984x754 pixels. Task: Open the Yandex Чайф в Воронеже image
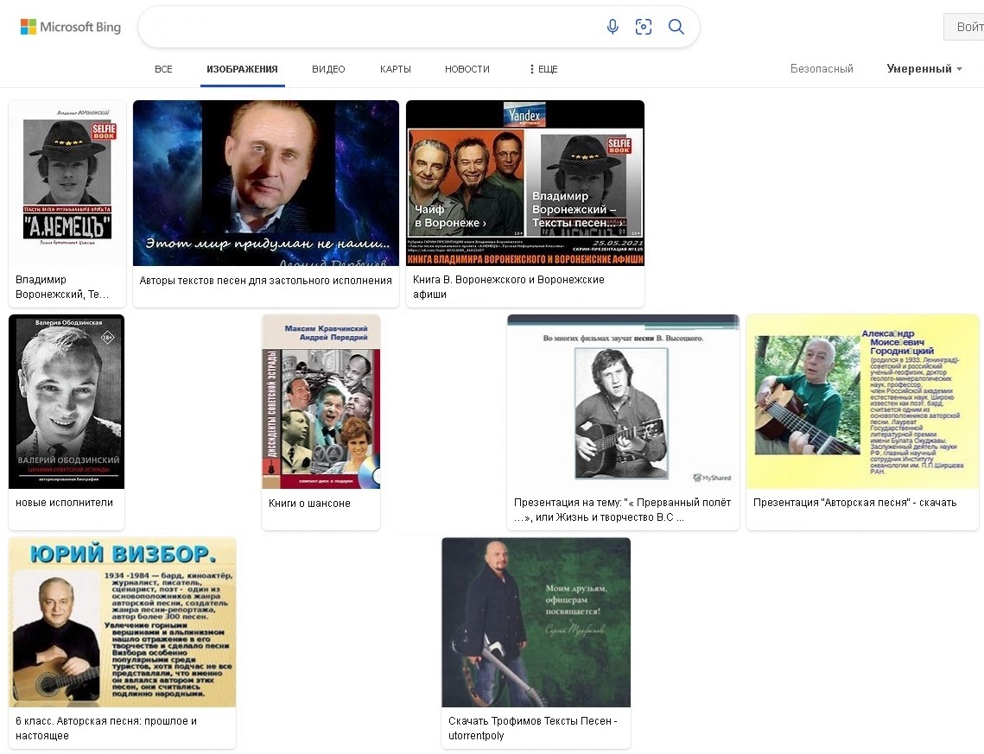click(x=525, y=182)
